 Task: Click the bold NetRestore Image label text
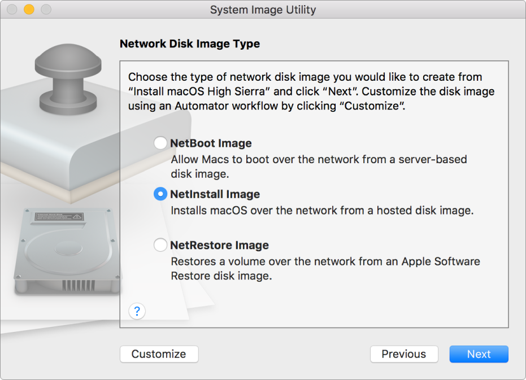[219, 245]
